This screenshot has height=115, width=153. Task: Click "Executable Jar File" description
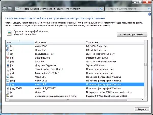44,54
